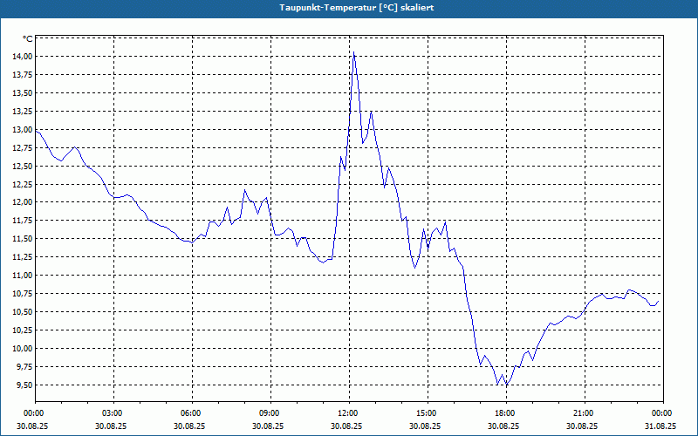Click the x-axis time label '21:00'
This screenshot has width=698, height=436.
pos(582,413)
